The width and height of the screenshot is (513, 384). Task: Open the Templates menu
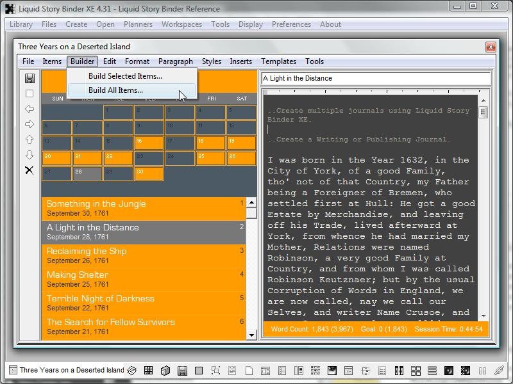click(278, 61)
